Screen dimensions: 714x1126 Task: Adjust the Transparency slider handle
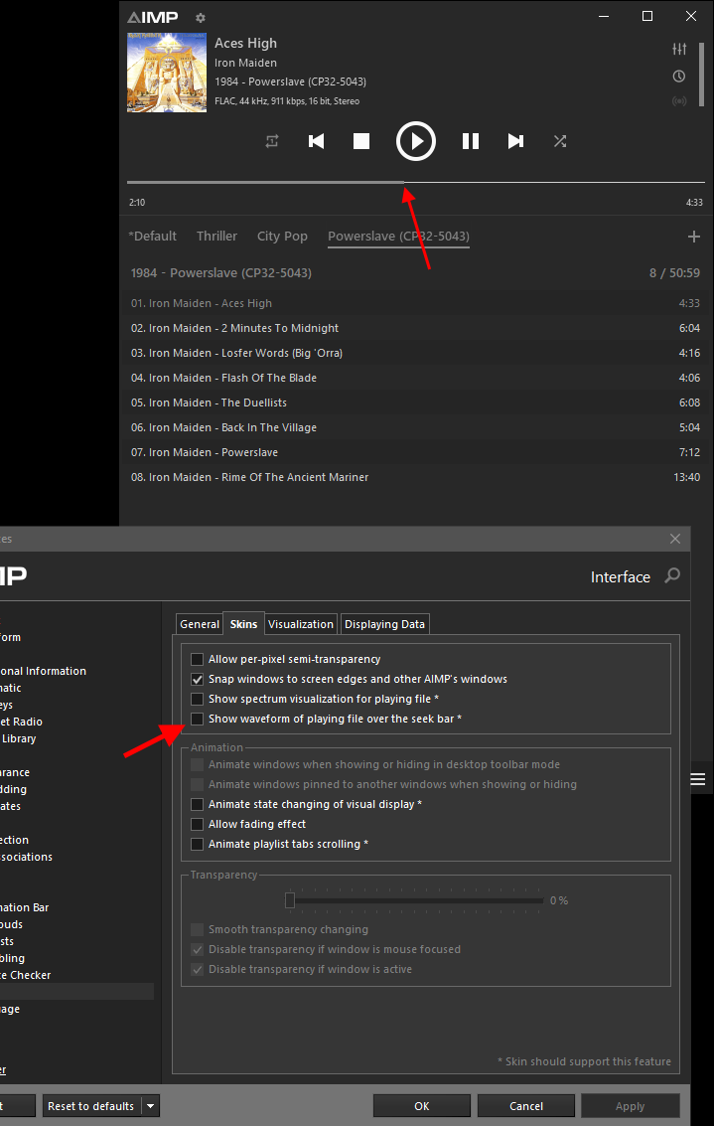point(290,900)
